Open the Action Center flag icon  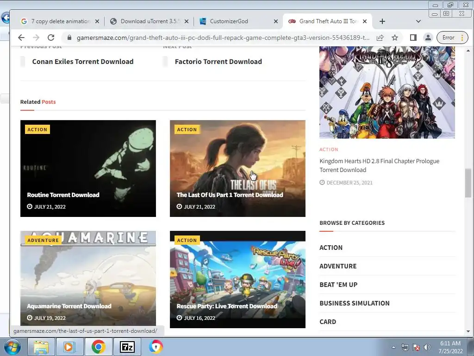click(x=416, y=347)
